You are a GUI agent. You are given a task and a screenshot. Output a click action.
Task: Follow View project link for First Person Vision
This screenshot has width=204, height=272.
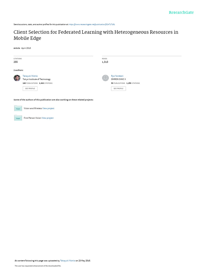[48, 118]
